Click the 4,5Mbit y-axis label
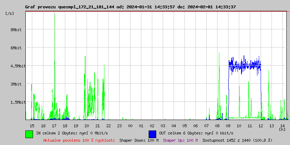The image size is (290, 145). [x=18, y=66]
